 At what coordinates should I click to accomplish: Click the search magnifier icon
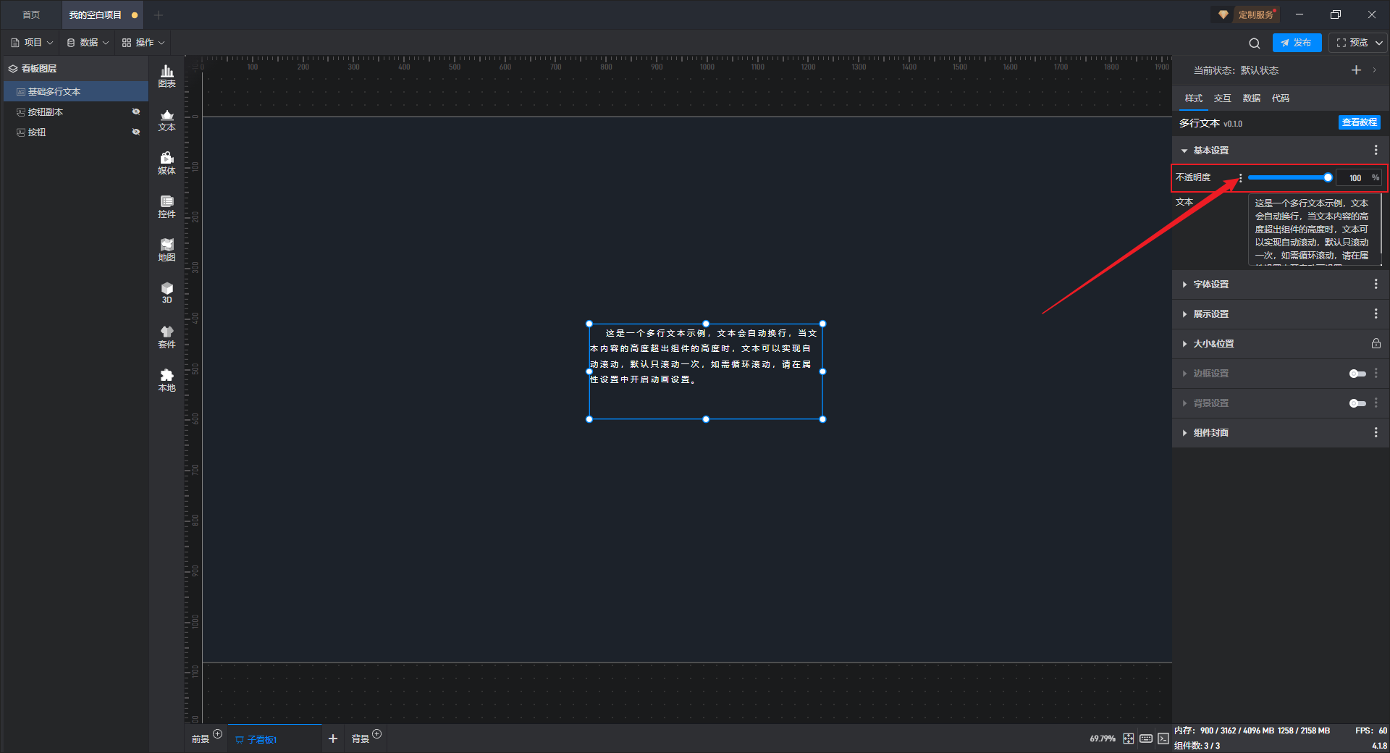click(1255, 43)
